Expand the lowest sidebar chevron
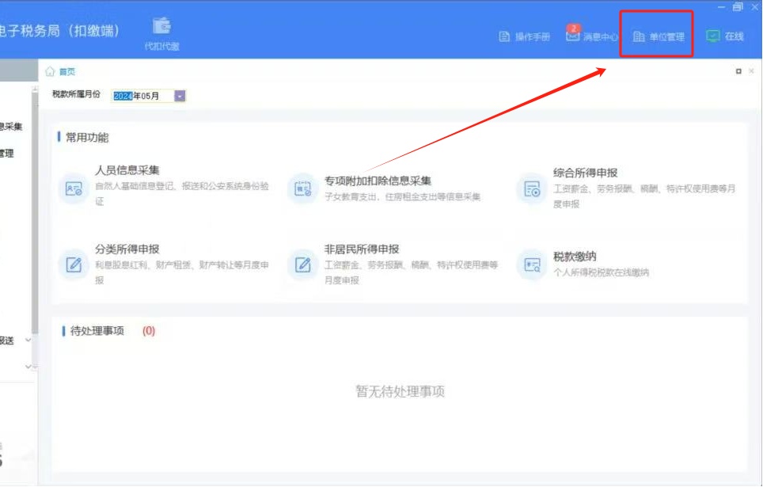Viewport: 763px width, 487px height. click(x=28, y=366)
